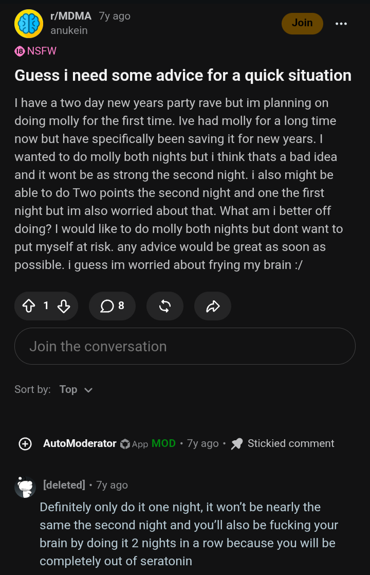370x575 pixels.
Task: Click the r/MDMA brain avatar icon
Action: [29, 24]
